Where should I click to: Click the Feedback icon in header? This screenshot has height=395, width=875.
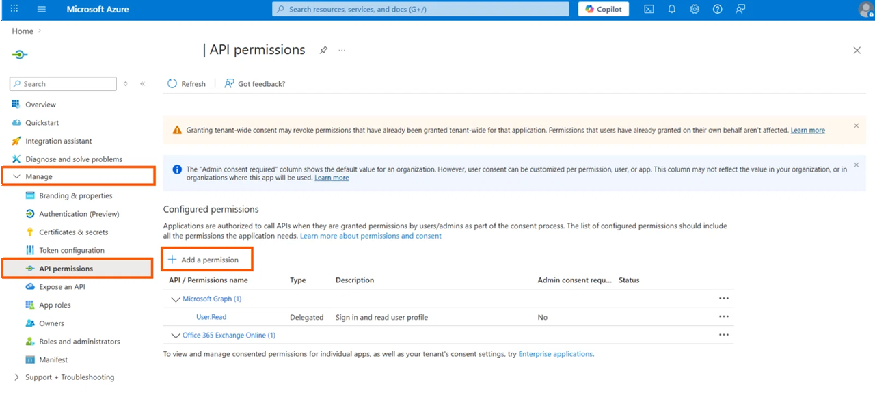(740, 10)
